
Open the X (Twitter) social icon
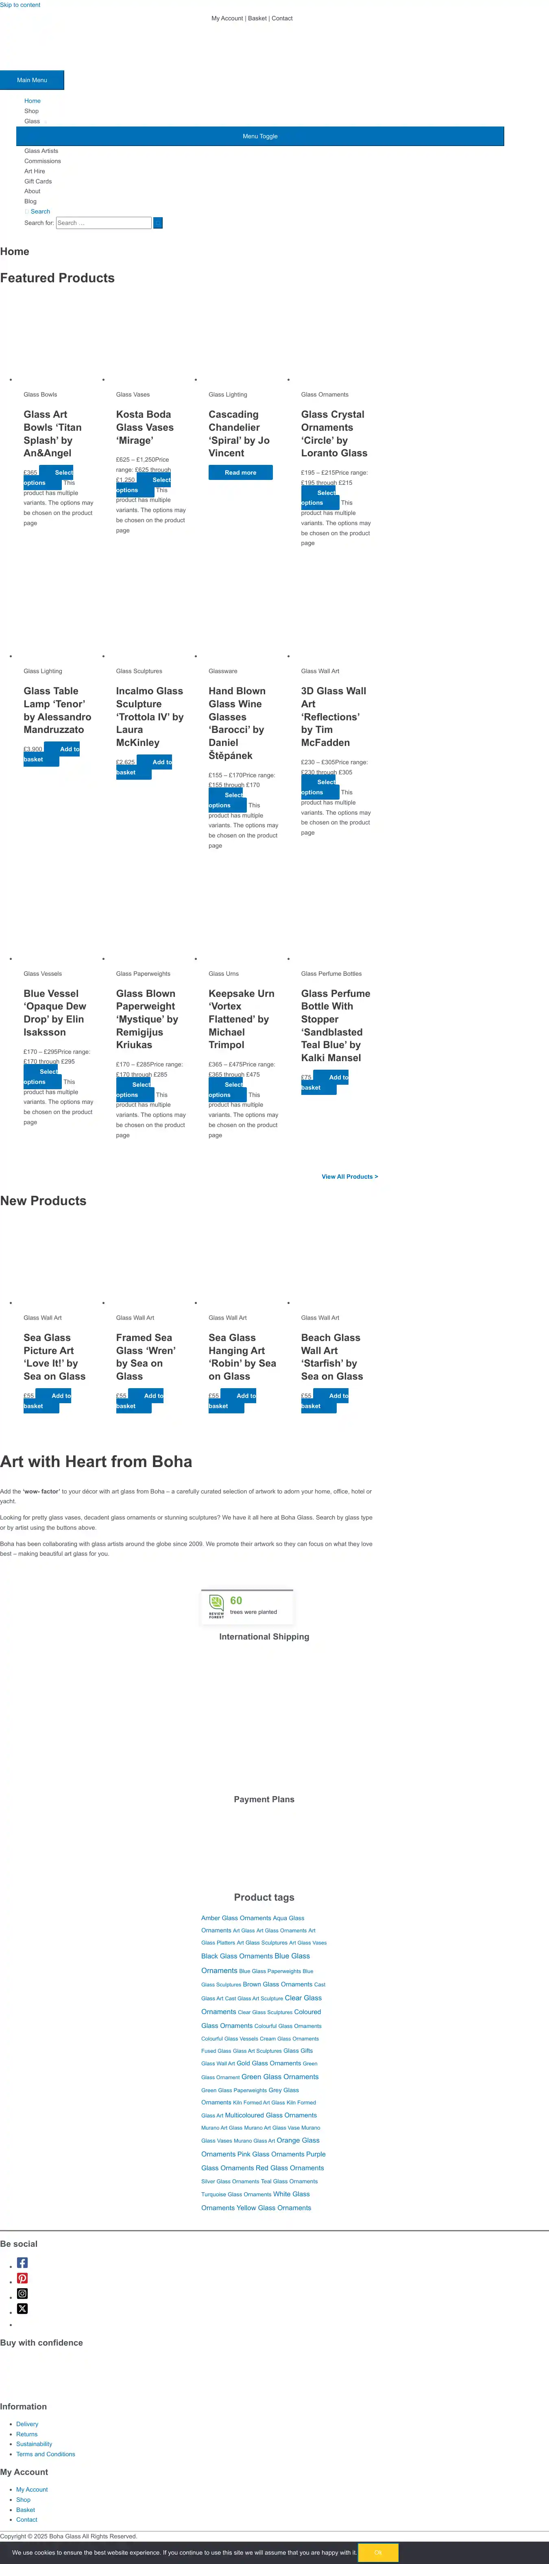[x=22, y=2308]
